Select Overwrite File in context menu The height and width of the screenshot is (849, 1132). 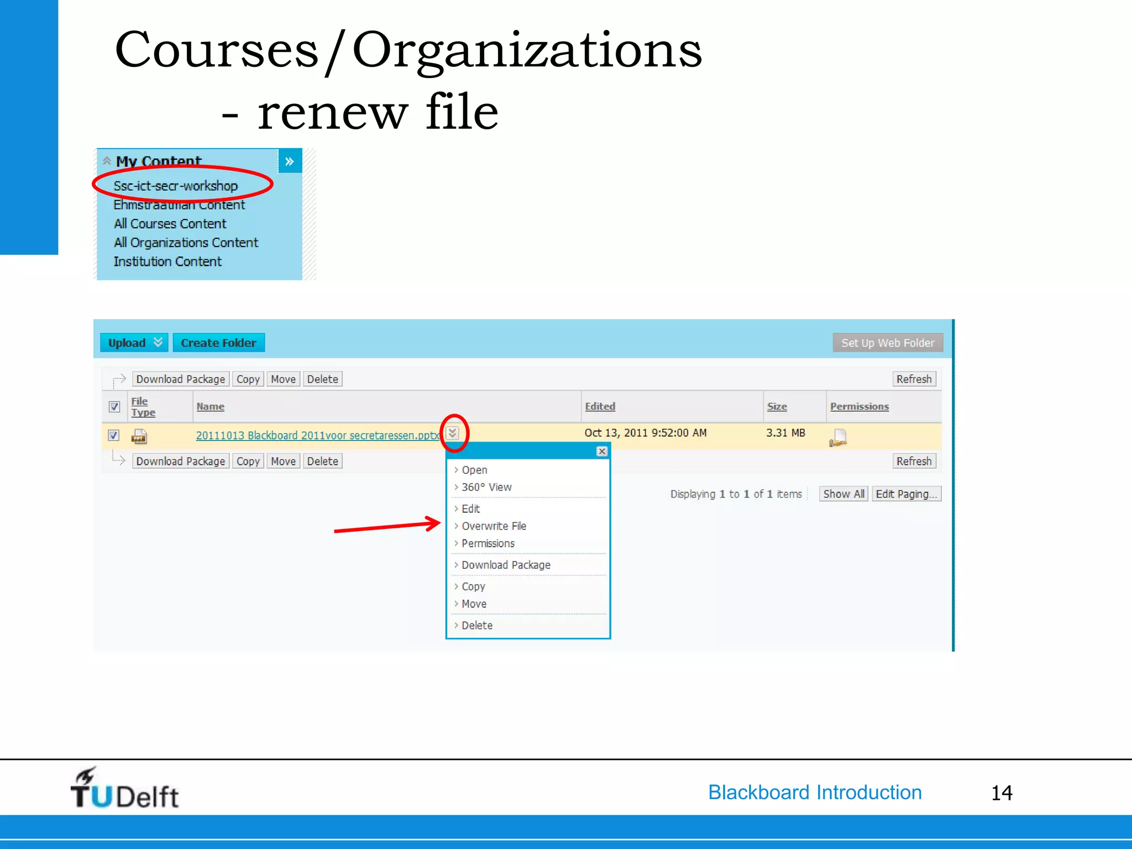[x=494, y=526]
